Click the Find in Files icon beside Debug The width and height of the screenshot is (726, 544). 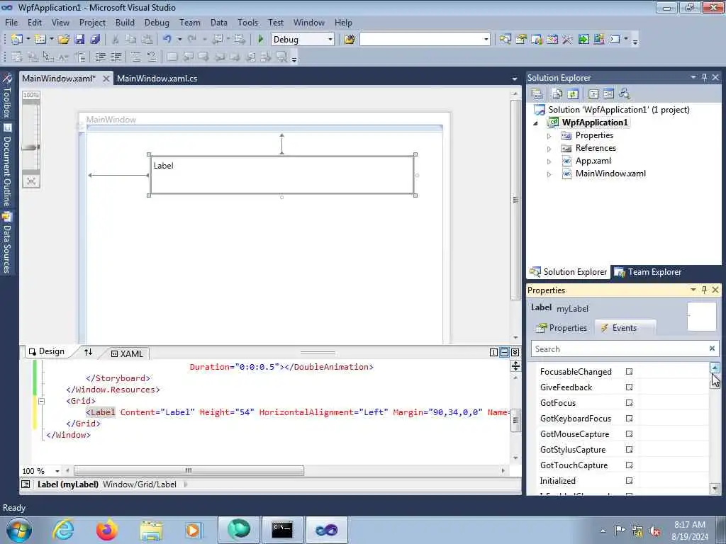pyautogui.click(x=350, y=40)
